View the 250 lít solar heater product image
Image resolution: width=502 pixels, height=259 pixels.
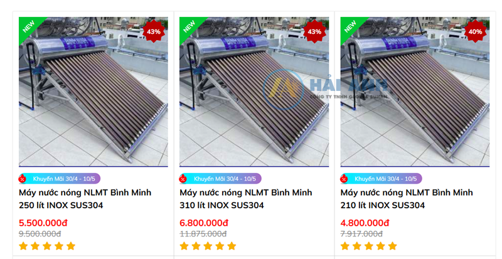pos(93,92)
